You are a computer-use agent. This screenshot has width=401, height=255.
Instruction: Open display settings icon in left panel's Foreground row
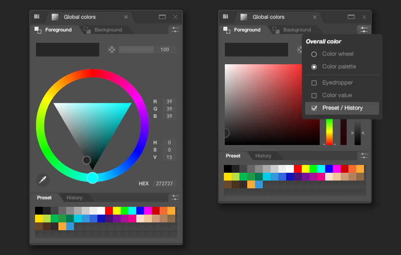pos(175,30)
